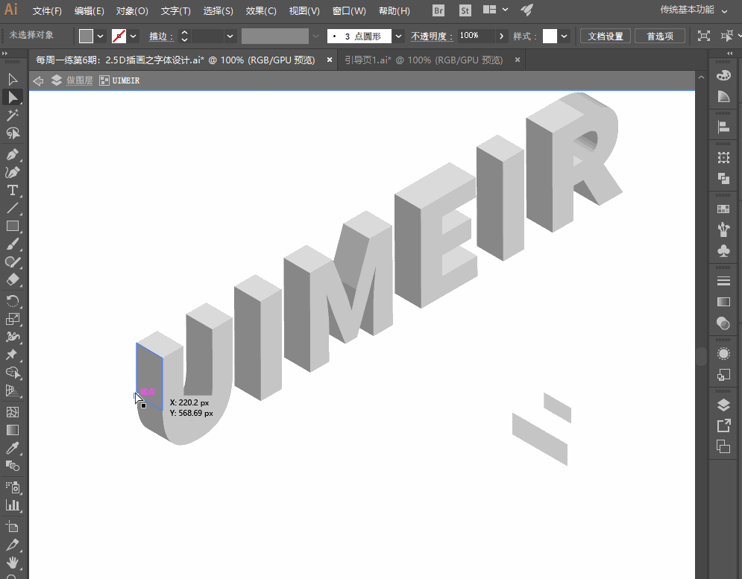Select the Direct Selection tool

click(13, 98)
